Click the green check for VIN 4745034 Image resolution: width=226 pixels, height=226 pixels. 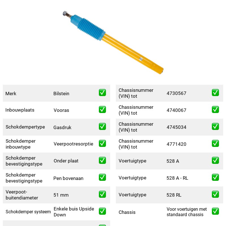pos(215,126)
